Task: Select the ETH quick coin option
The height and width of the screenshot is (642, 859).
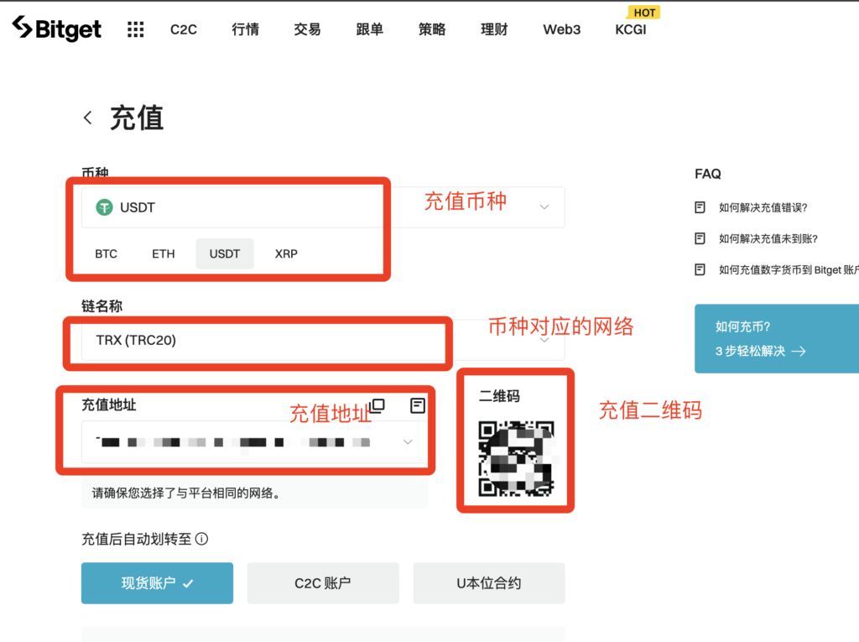Action: point(164,253)
